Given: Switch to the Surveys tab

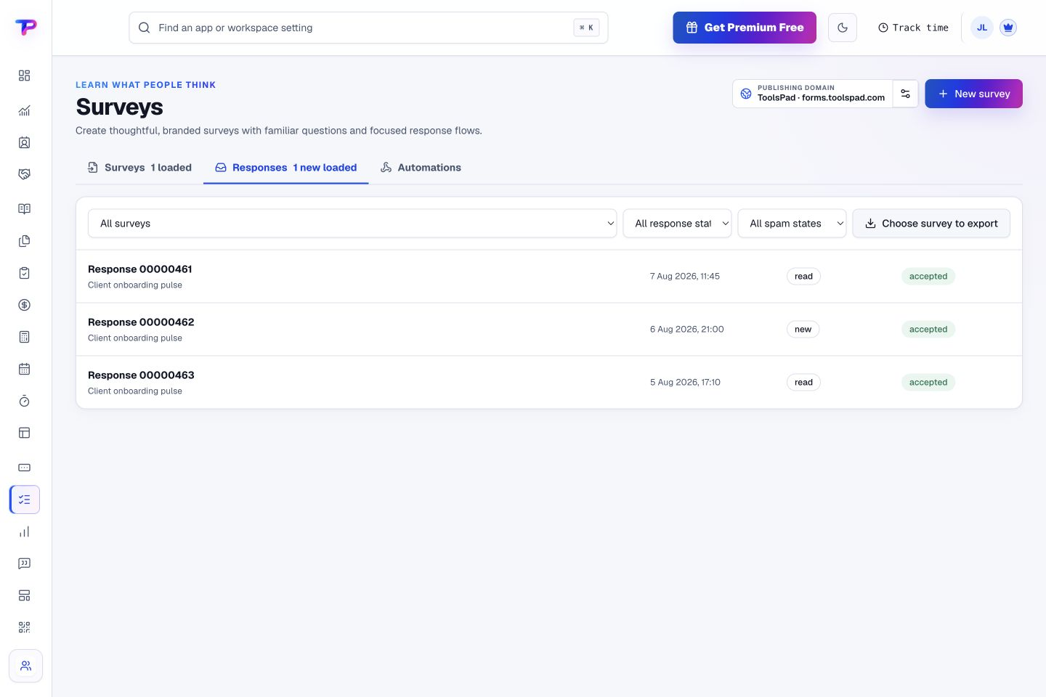Looking at the screenshot, I should [139, 168].
